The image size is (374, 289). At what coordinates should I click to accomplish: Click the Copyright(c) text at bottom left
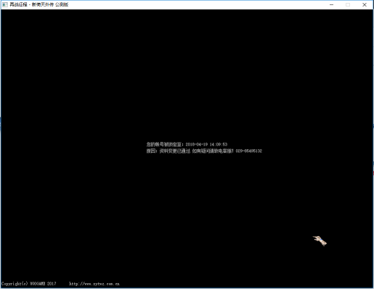pyautogui.click(x=15, y=284)
